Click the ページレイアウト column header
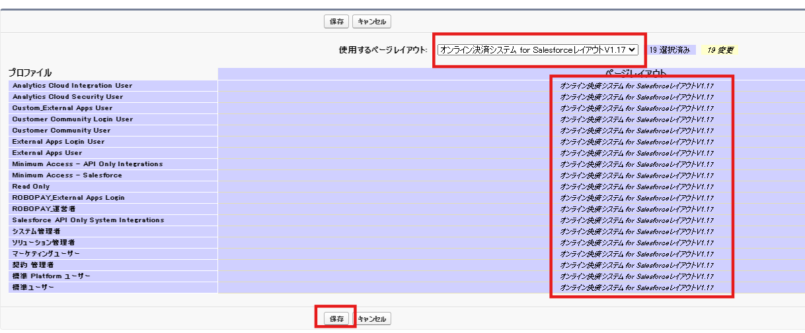Viewport: 805px width, 333px height. coord(636,73)
